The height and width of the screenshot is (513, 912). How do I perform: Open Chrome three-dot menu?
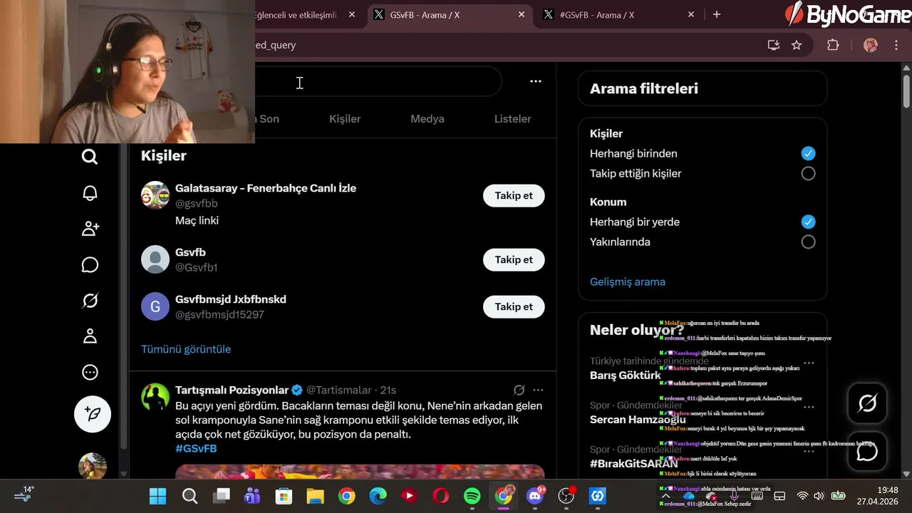(x=896, y=45)
